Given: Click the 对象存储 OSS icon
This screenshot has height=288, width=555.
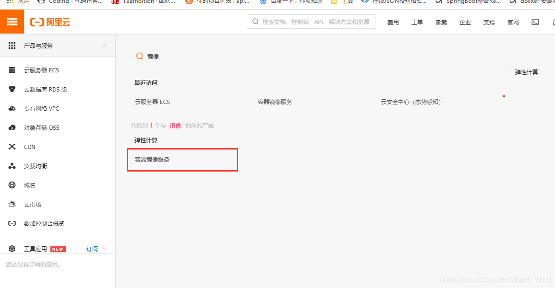Looking at the screenshot, I should point(12,127).
